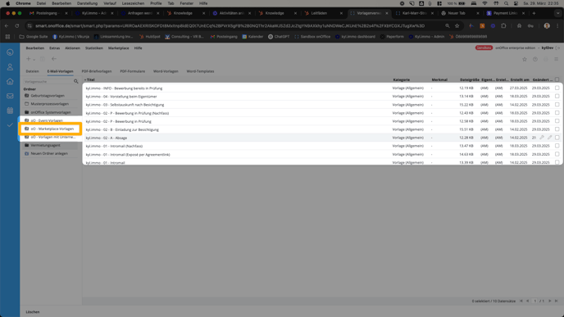Check the Einladung zur Besichtigung row
This screenshot has width=564, height=317.
pyautogui.click(x=557, y=129)
